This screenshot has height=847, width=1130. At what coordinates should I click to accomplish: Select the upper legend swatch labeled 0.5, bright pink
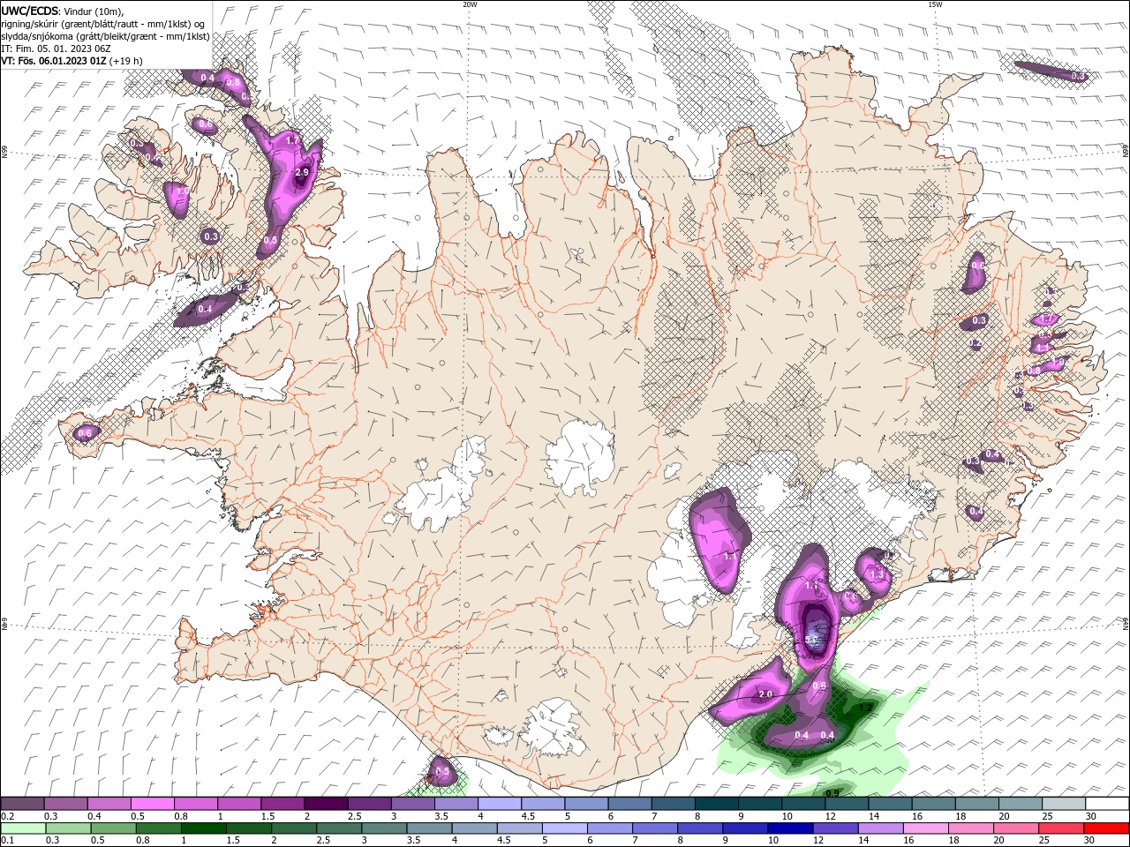click(153, 804)
